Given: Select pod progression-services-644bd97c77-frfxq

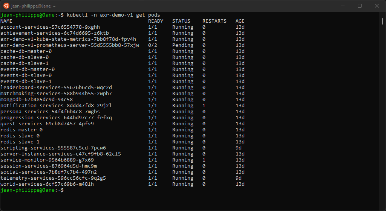Looking at the screenshot, I should click(x=56, y=117).
